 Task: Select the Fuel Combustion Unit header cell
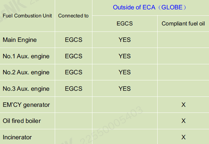click(27, 16)
